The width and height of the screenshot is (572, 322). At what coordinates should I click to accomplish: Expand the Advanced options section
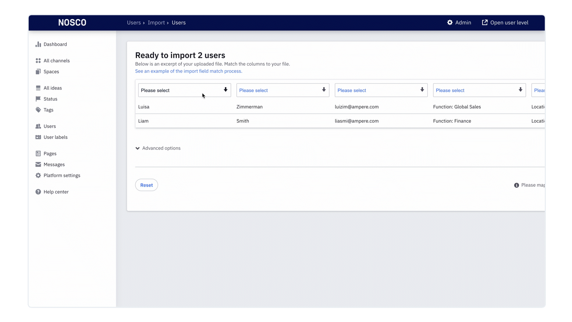[158, 148]
